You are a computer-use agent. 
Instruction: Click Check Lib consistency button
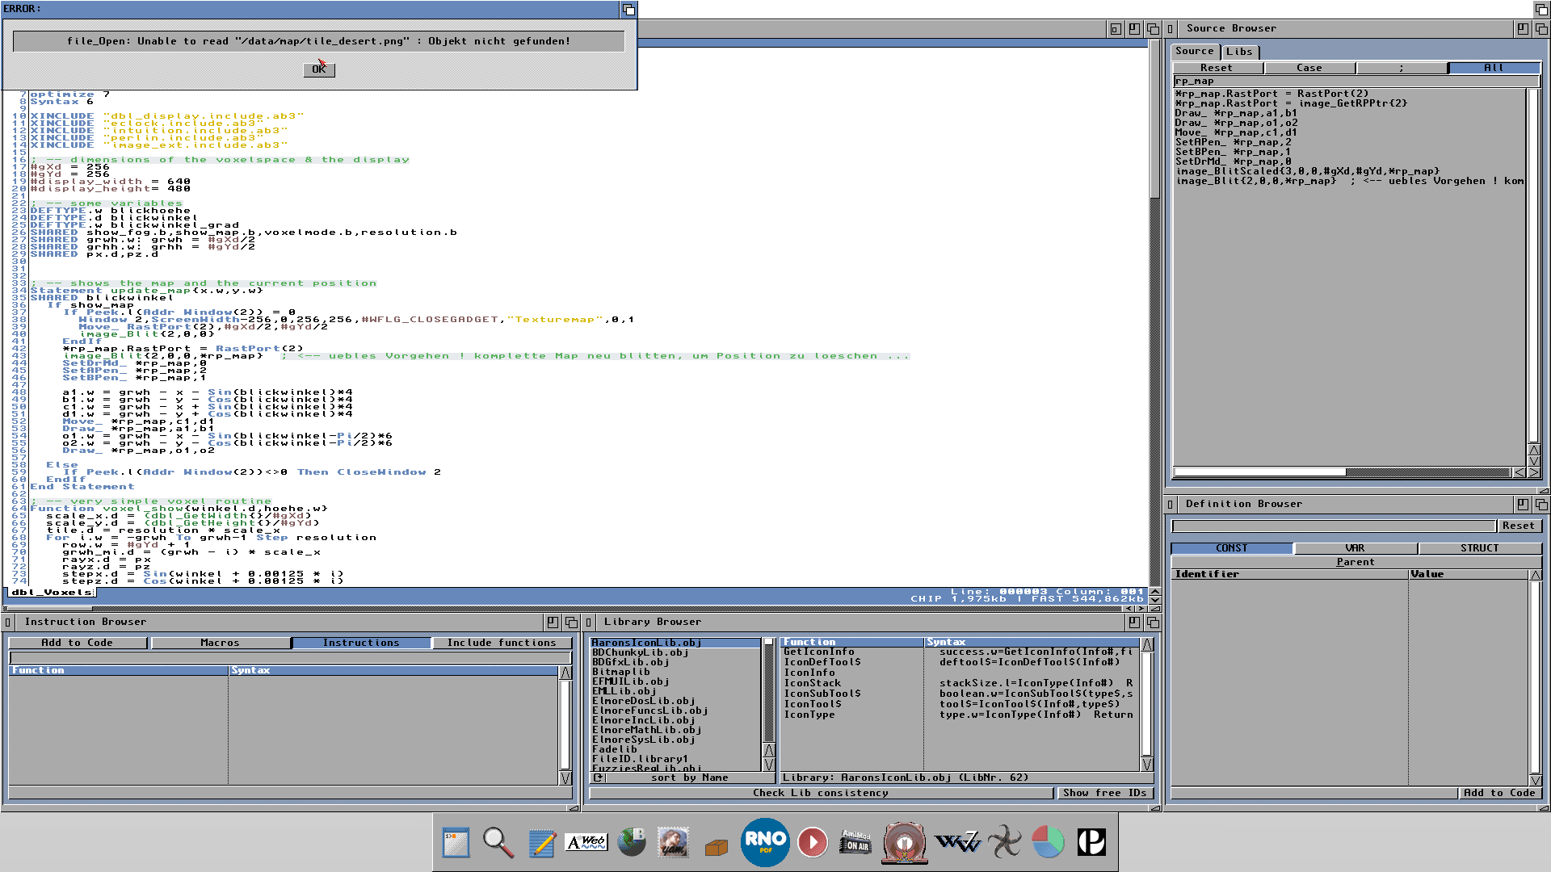click(820, 793)
